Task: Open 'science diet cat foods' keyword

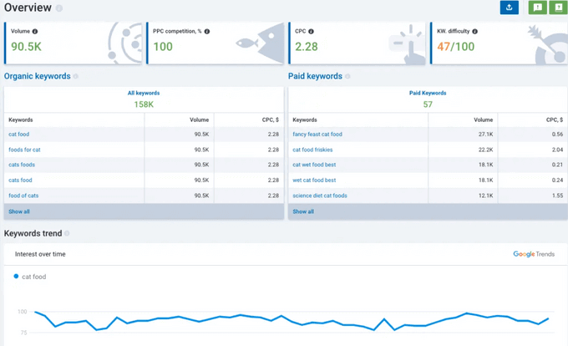Action: click(x=320, y=196)
